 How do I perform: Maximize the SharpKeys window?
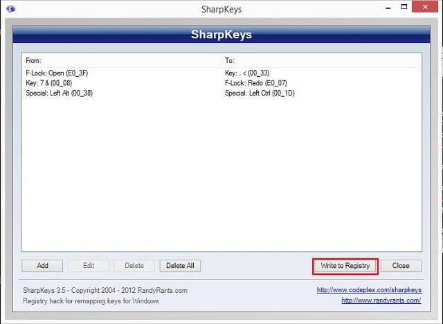(404, 7)
